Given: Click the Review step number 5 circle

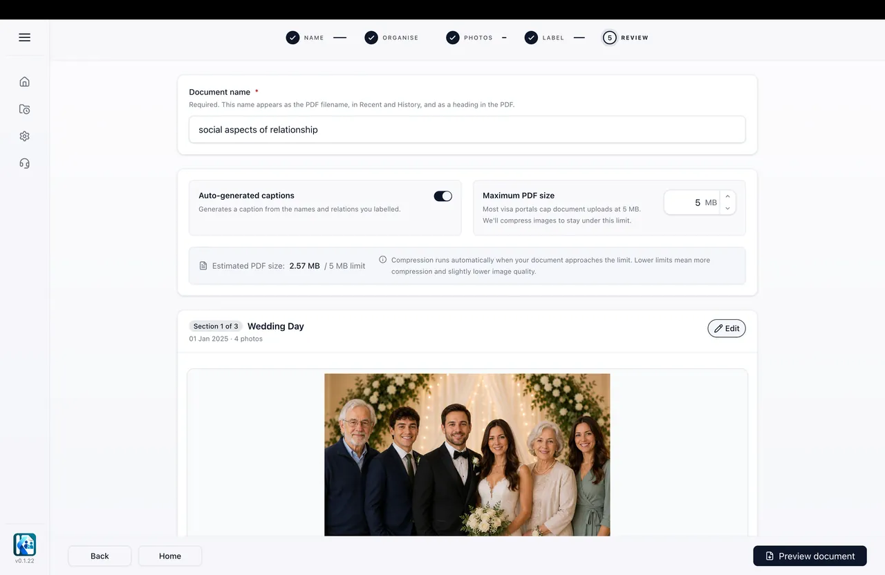Looking at the screenshot, I should pos(609,37).
